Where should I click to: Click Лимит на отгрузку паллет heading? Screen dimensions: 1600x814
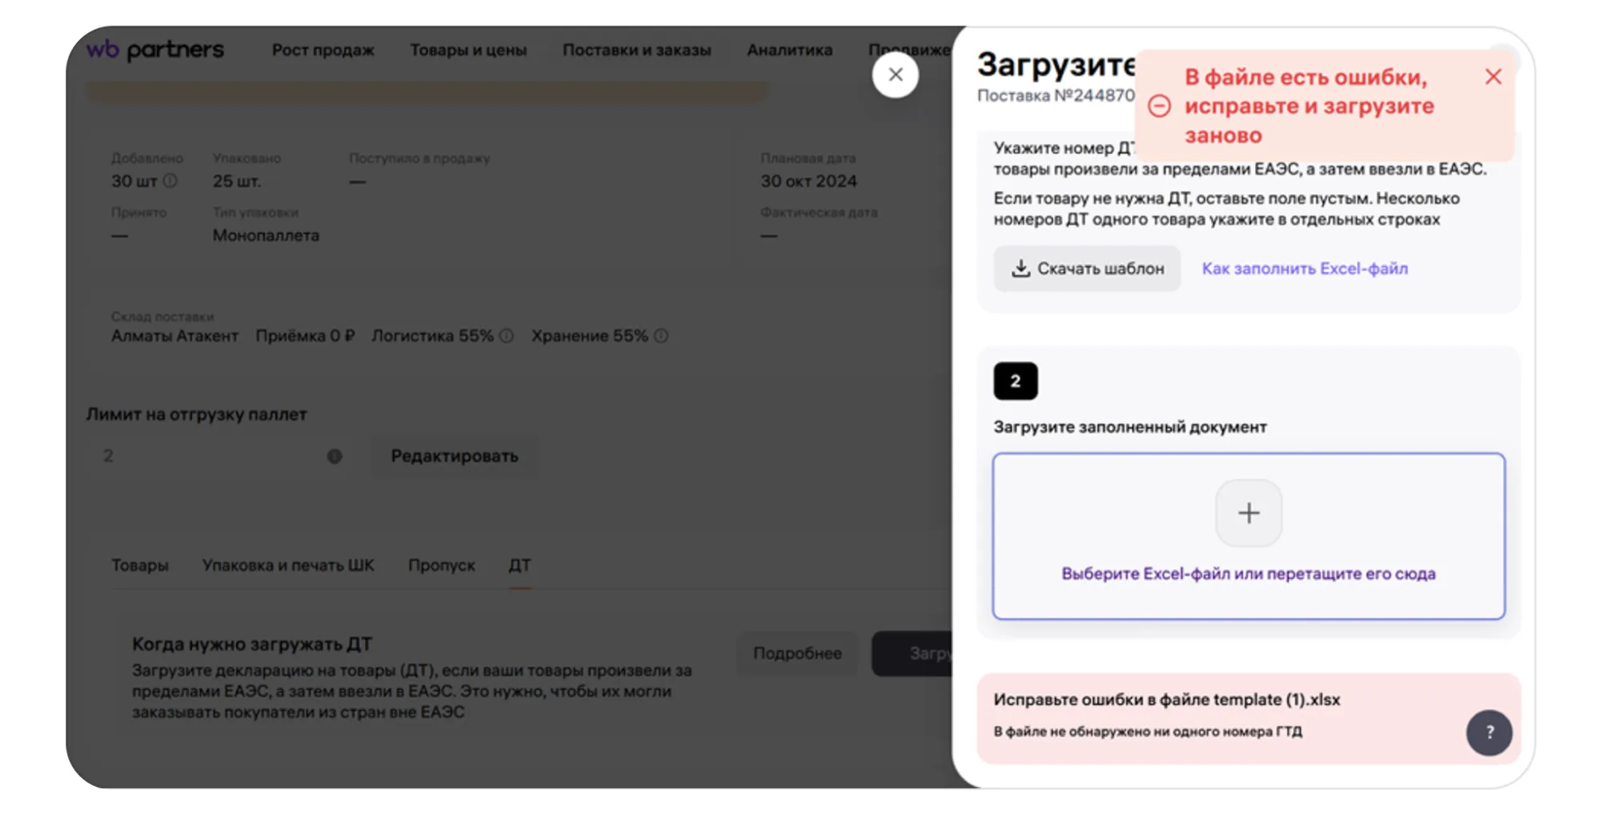pyautogui.click(x=197, y=414)
